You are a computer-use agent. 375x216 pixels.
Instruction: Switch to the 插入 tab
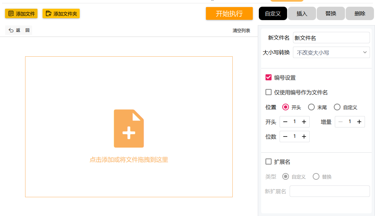click(302, 13)
